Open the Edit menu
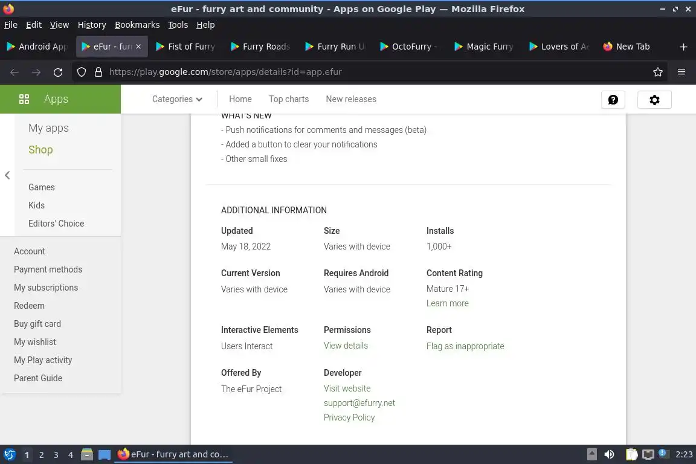This screenshot has width=696, height=464. (34, 25)
